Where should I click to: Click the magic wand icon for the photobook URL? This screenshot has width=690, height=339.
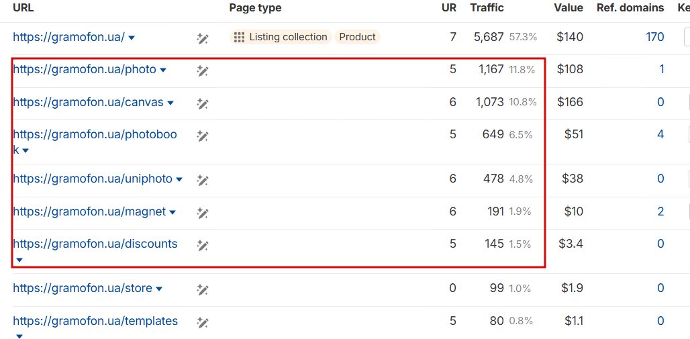coord(203,136)
